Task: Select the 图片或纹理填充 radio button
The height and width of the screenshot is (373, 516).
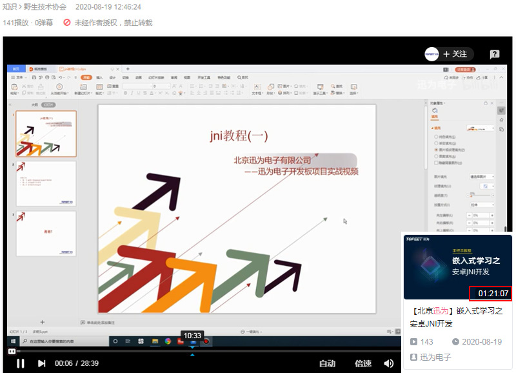Action: click(x=436, y=150)
